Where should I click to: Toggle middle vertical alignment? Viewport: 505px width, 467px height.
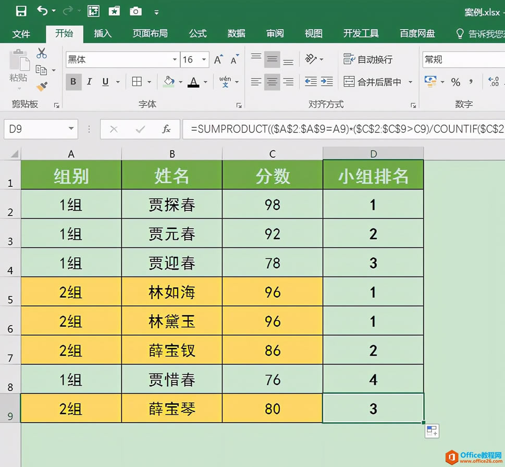(x=272, y=59)
